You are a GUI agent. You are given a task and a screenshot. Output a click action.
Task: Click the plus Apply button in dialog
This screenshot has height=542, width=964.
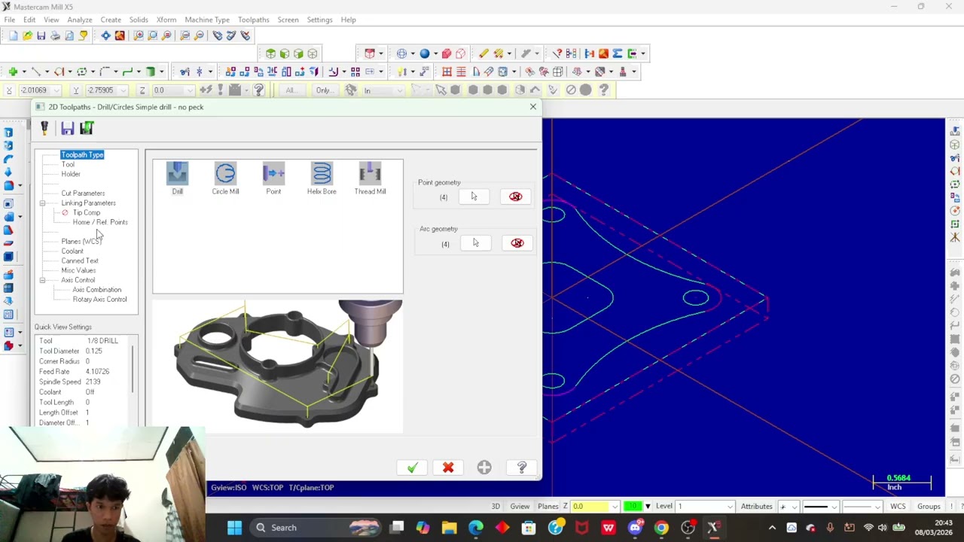coord(484,468)
